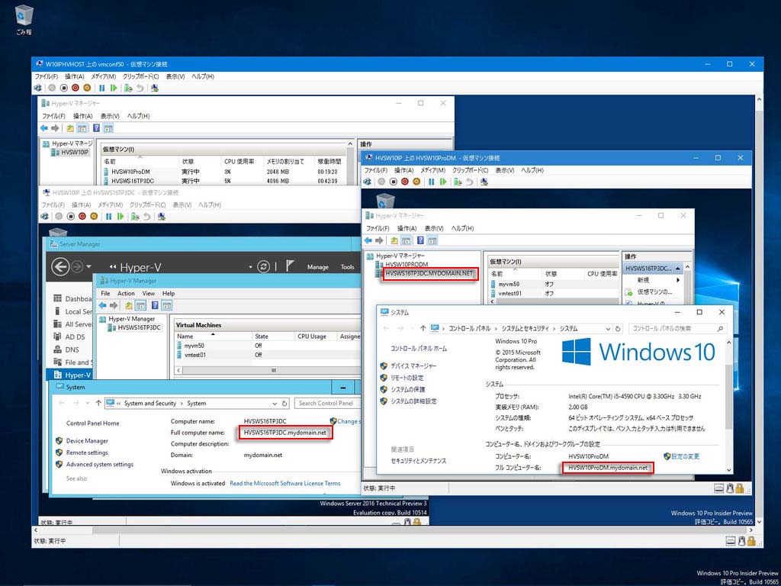Collapse the HVSWS16TP3DC... section in the 操作 pane

coord(677,268)
